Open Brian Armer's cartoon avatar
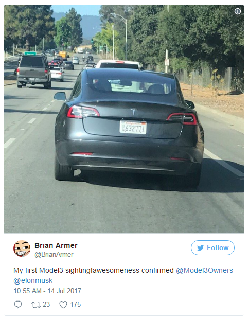 (22, 249)
